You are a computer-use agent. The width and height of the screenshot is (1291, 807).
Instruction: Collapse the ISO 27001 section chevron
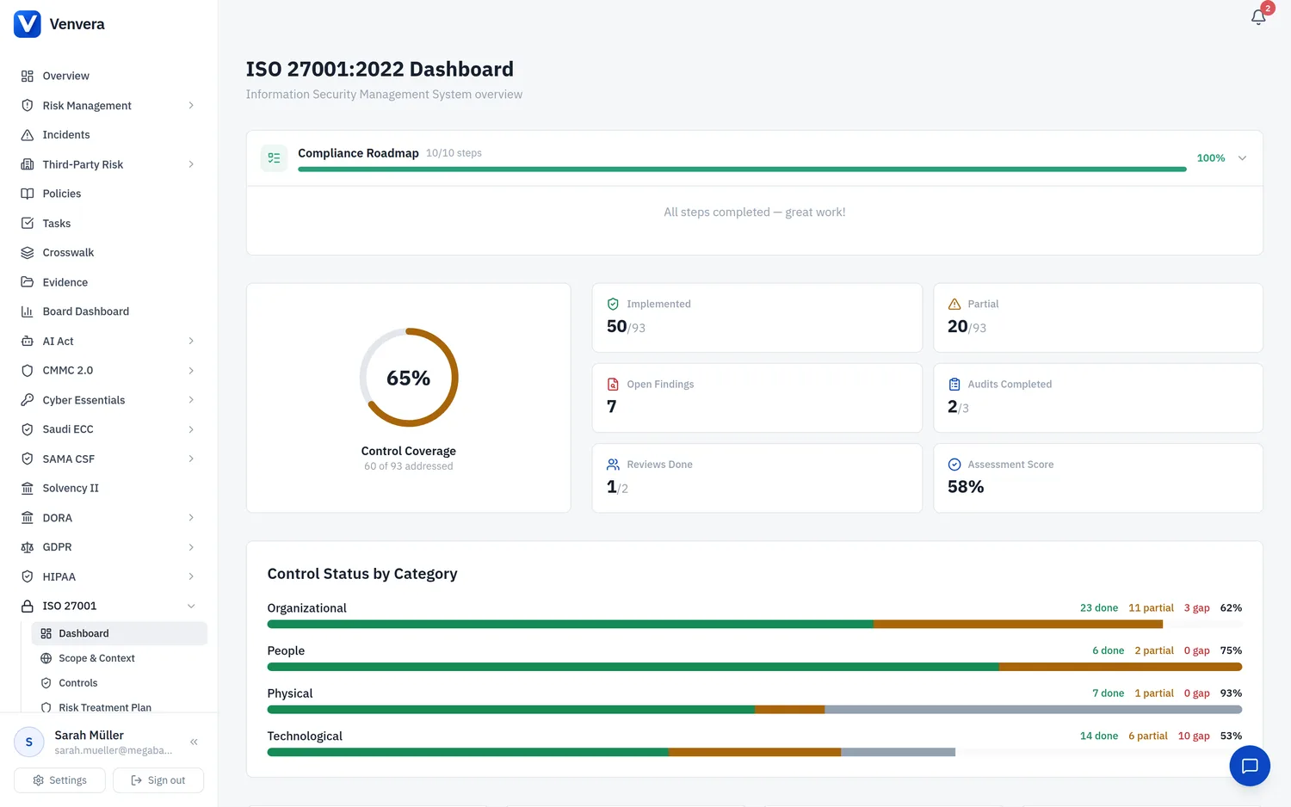point(191,606)
